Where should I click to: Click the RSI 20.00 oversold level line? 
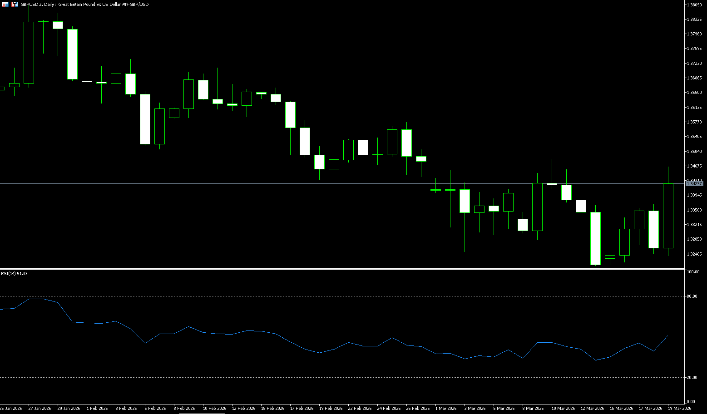[318, 378]
